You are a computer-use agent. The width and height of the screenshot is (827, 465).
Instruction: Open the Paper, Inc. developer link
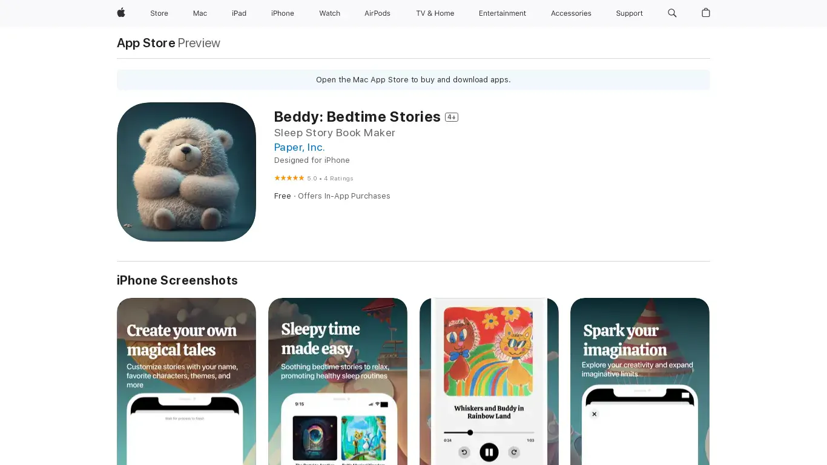click(299, 147)
